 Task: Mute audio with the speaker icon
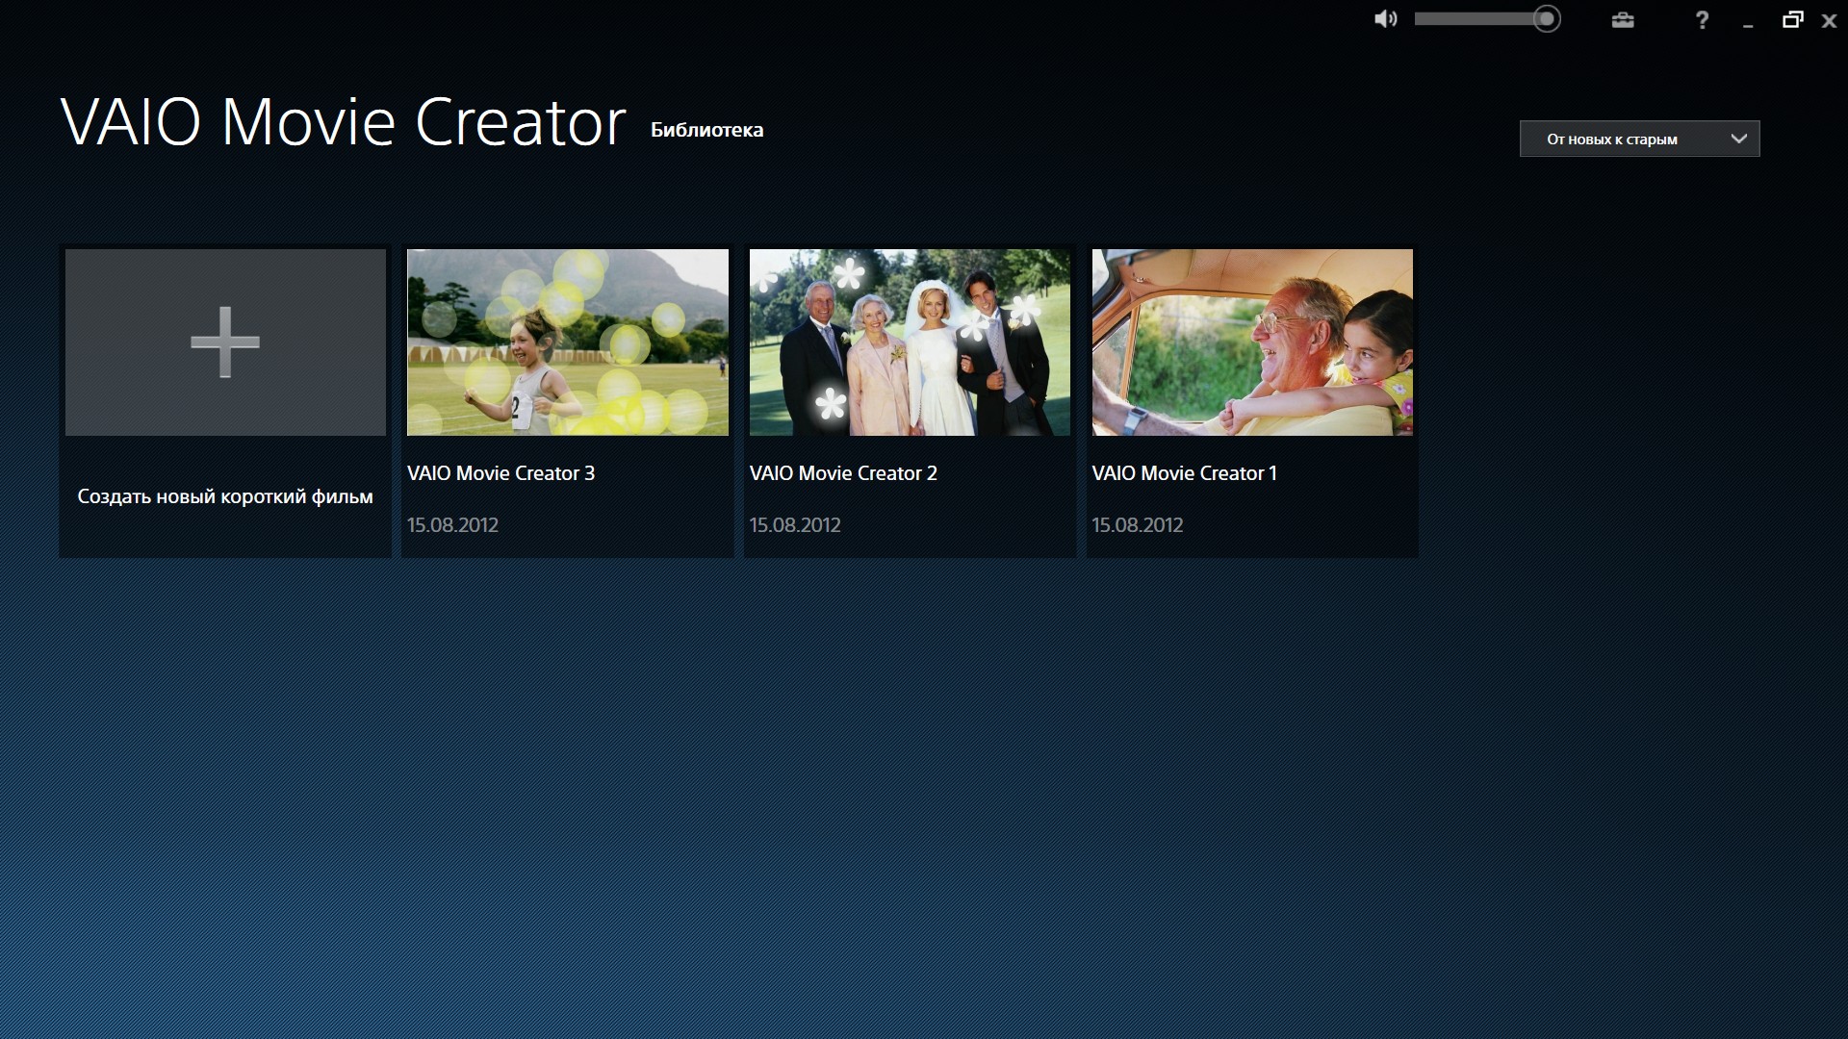[1385, 19]
